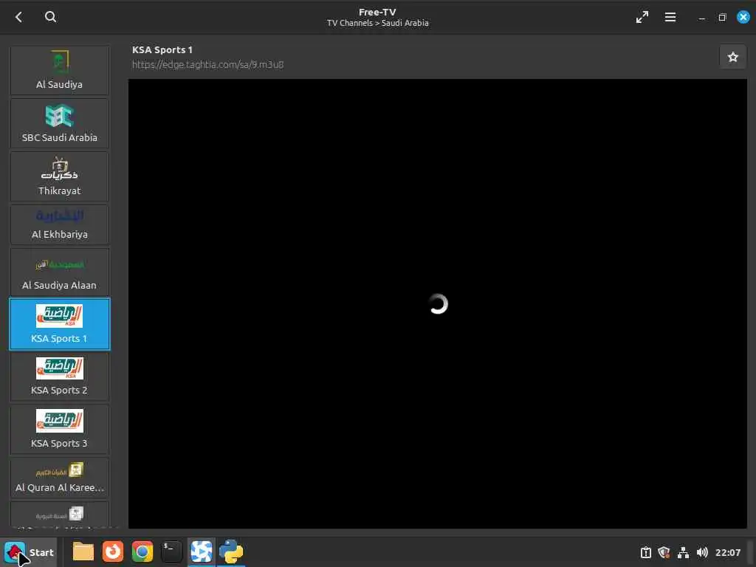Launch the orange updater app in taskbar
Screen dimensions: 756x567
(113, 551)
